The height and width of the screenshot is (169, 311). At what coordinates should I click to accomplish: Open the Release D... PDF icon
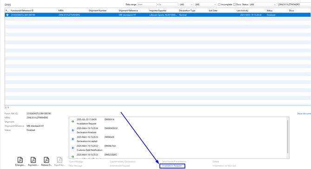coord(46,160)
